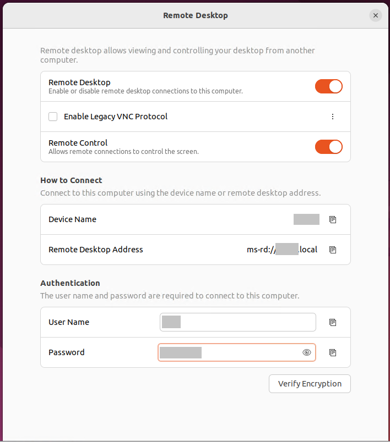Copy the Password to clipboard
Viewport: 390px width, 442px height.
(x=333, y=352)
